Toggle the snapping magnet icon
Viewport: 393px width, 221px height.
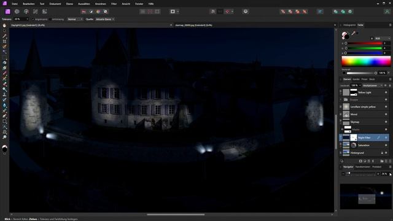227,12
